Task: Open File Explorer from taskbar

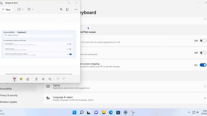Action: click(x=103, y=112)
